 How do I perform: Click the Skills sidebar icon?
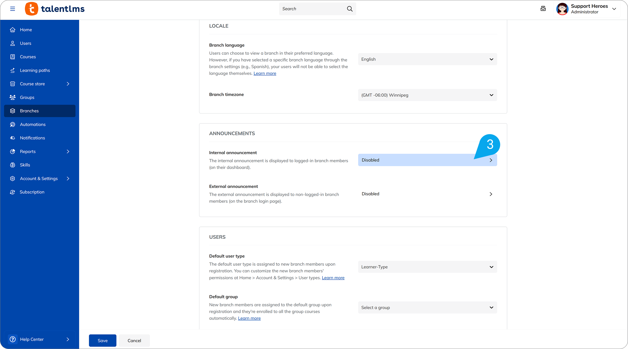13,165
